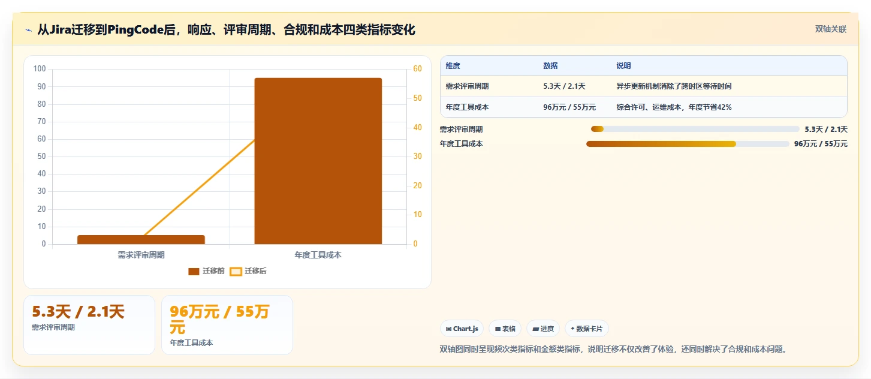Screen dimensions: 871x379
Task: Click the 迁移后 orange legend swatch
Action: pos(236,272)
